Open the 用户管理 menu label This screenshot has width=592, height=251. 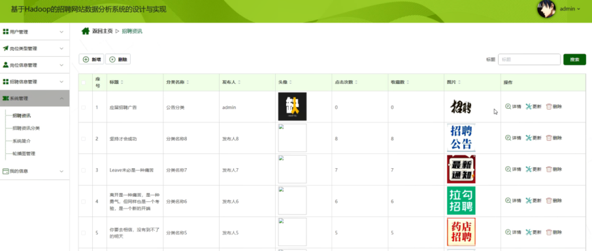[x=19, y=32]
